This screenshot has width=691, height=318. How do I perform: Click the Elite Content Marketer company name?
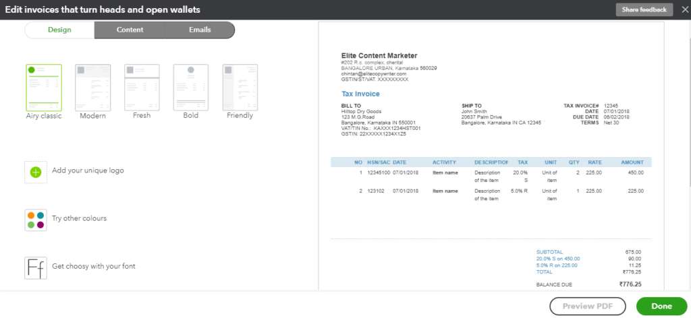click(x=379, y=56)
